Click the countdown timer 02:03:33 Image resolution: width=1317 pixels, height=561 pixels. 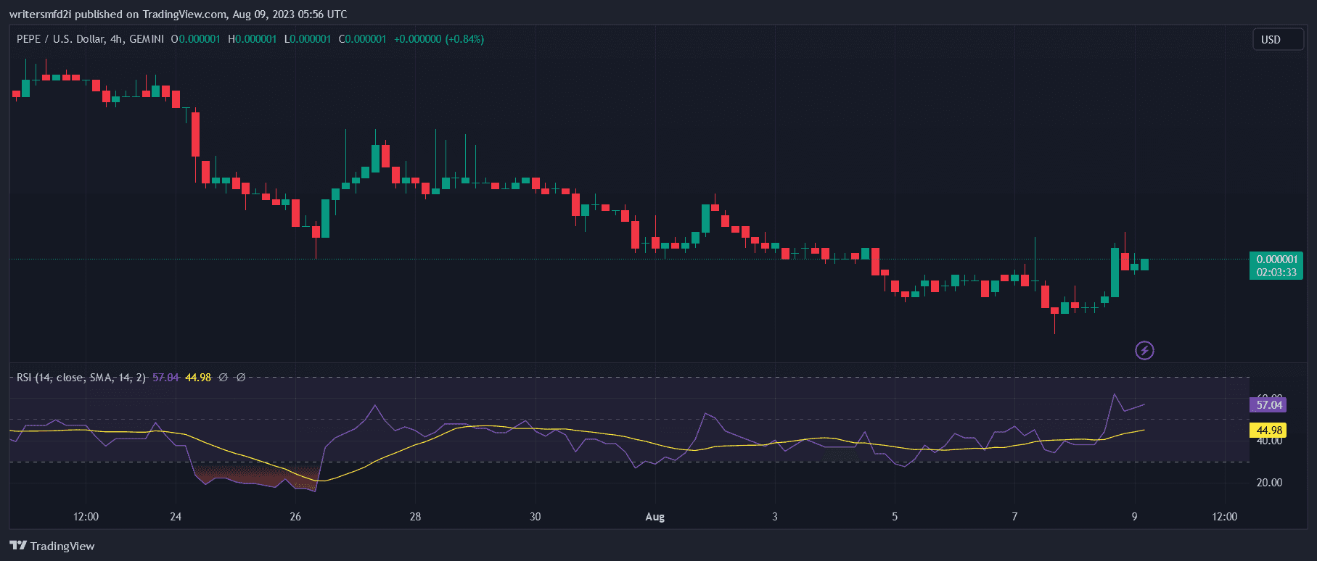1276,273
